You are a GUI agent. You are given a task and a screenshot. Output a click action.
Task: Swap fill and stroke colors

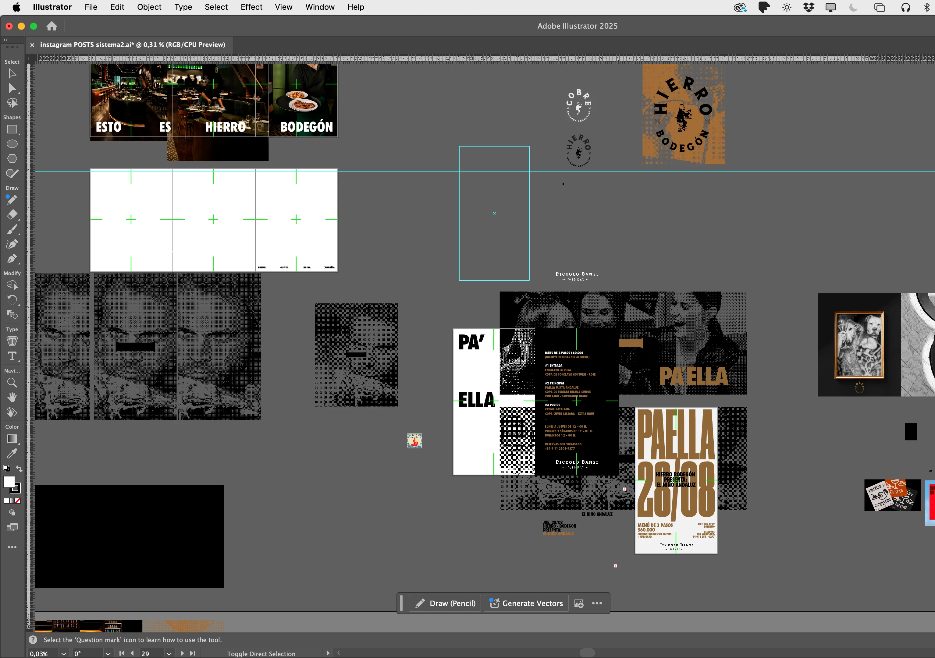[19, 469]
